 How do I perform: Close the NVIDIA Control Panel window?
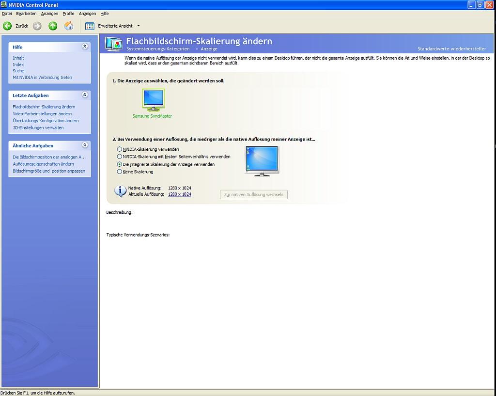(489, 5)
